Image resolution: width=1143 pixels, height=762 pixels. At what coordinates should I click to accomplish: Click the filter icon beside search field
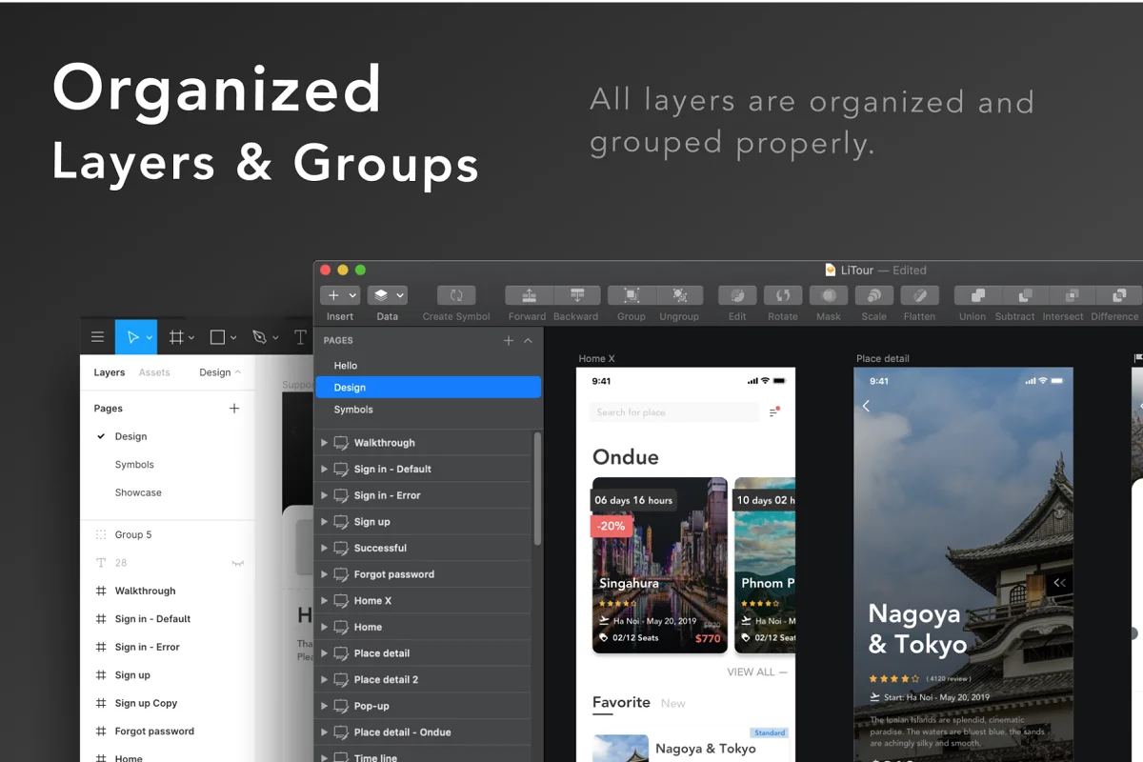coord(775,411)
